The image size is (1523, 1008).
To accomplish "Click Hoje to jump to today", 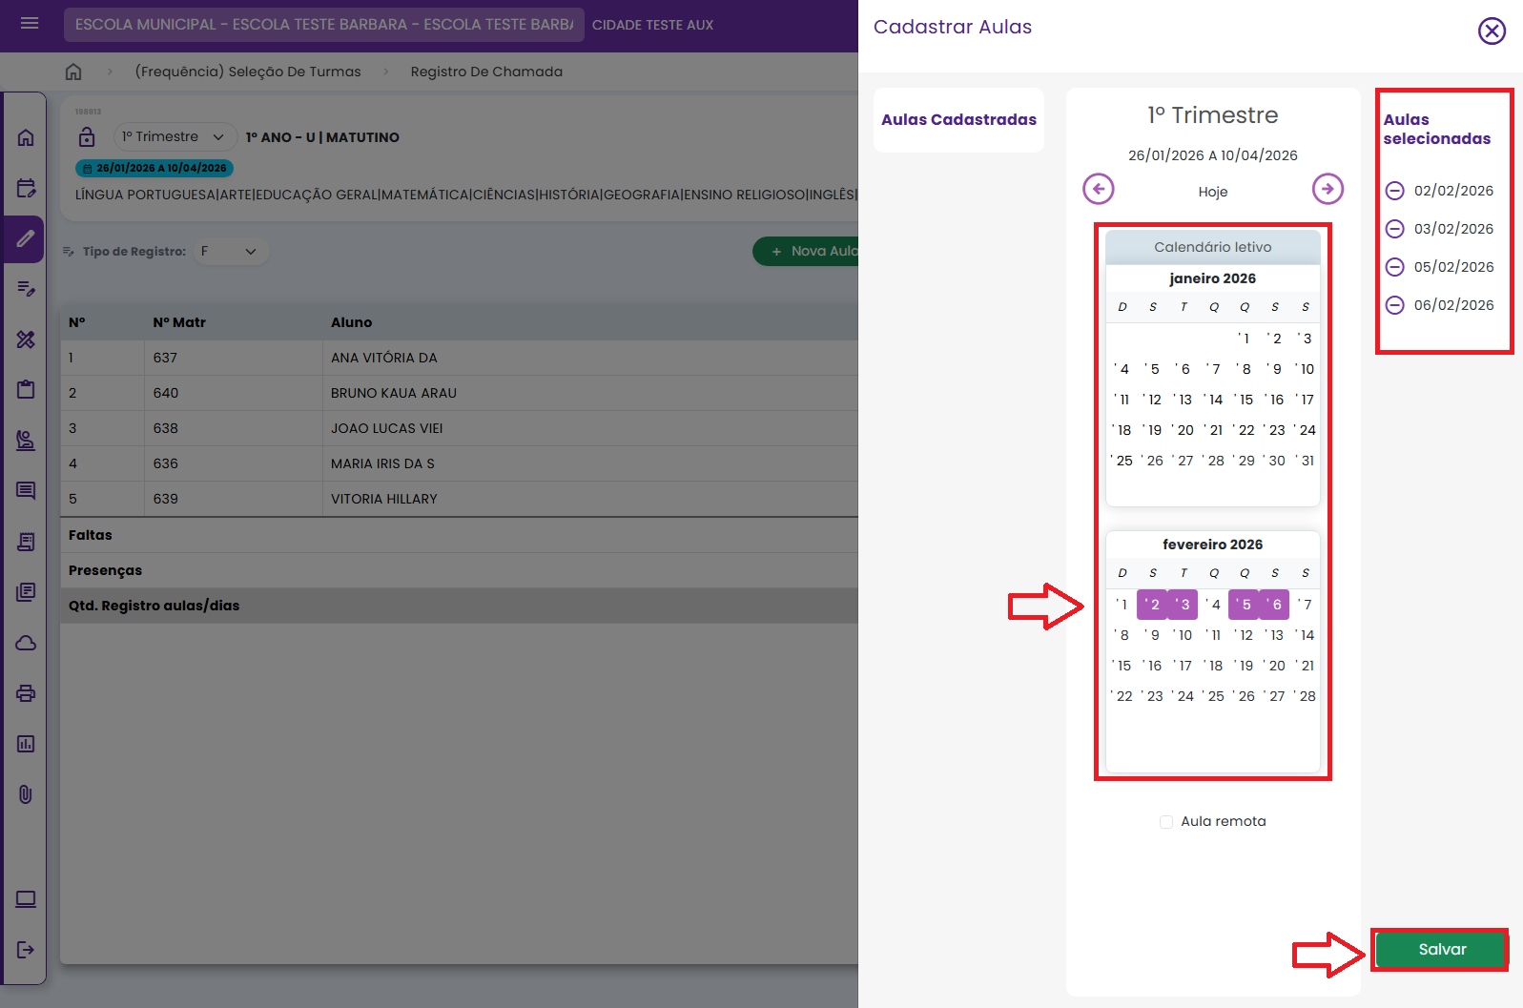I will click(1212, 192).
